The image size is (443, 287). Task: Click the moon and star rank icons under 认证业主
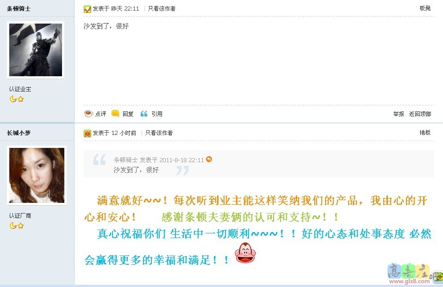pos(17,99)
